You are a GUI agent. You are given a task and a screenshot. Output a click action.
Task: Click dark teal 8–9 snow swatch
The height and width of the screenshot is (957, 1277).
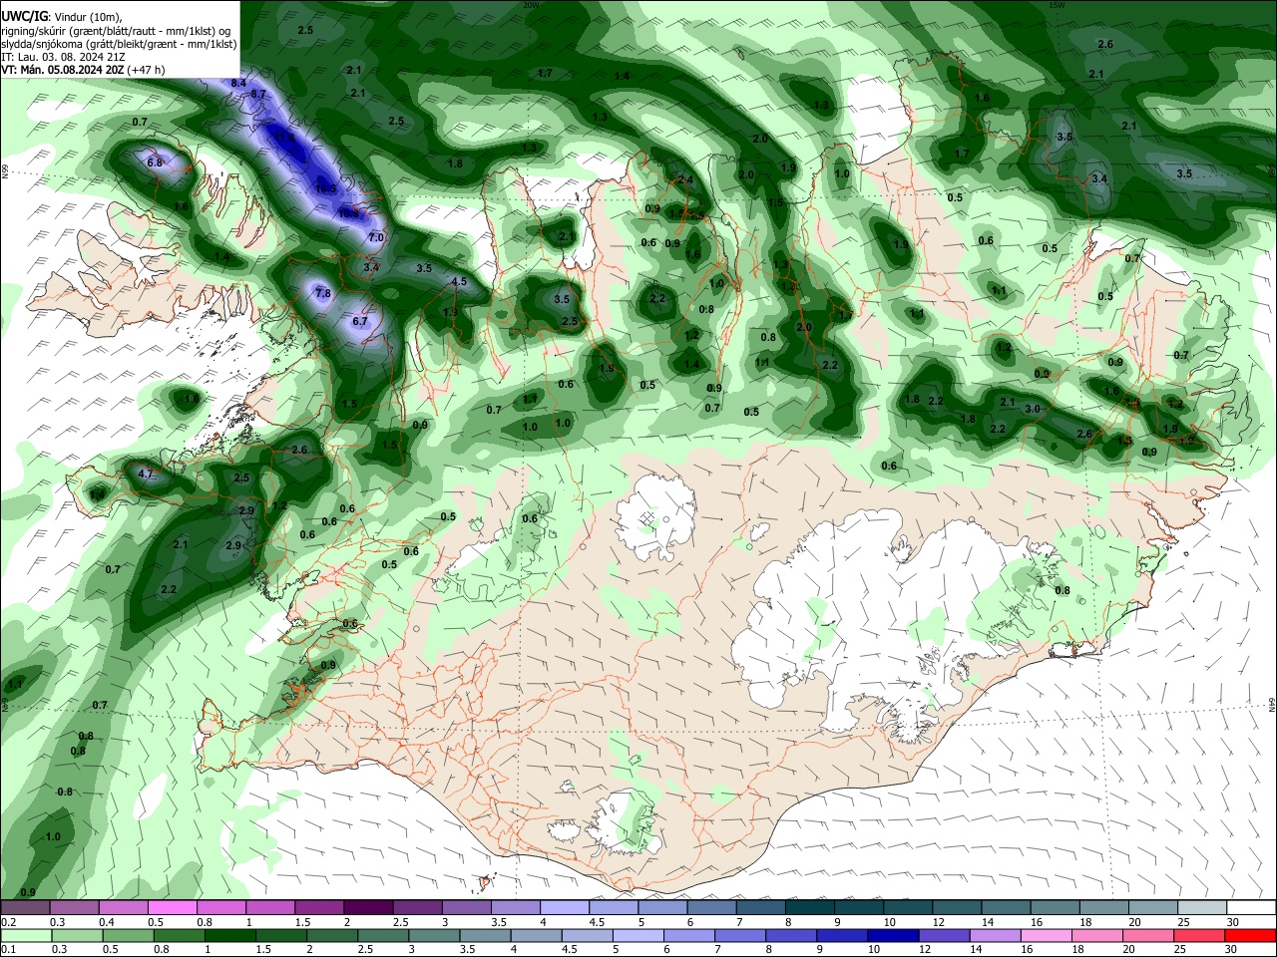click(x=809, y=908)
